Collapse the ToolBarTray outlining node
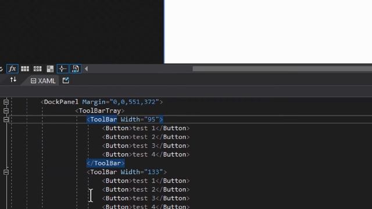 6,111
